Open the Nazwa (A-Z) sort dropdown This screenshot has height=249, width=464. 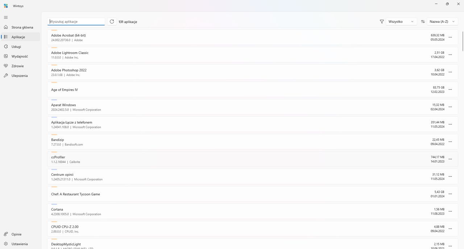[x=443, y=22]
